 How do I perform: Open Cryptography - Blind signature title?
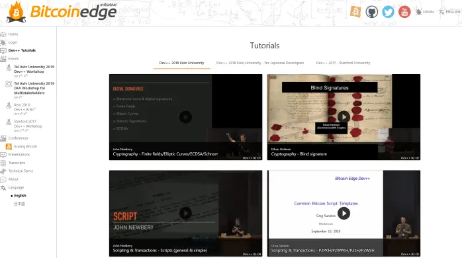click(x=299, y=154)
